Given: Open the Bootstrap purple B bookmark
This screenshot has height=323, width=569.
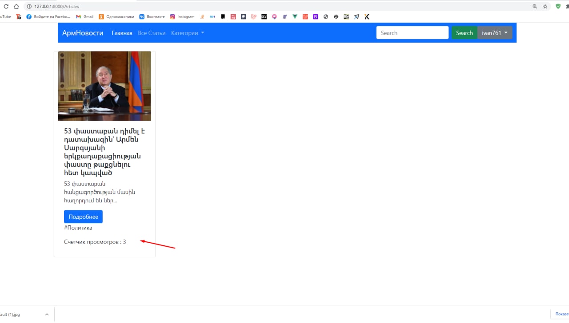Looking at the screenshot, I should (316, 17).
